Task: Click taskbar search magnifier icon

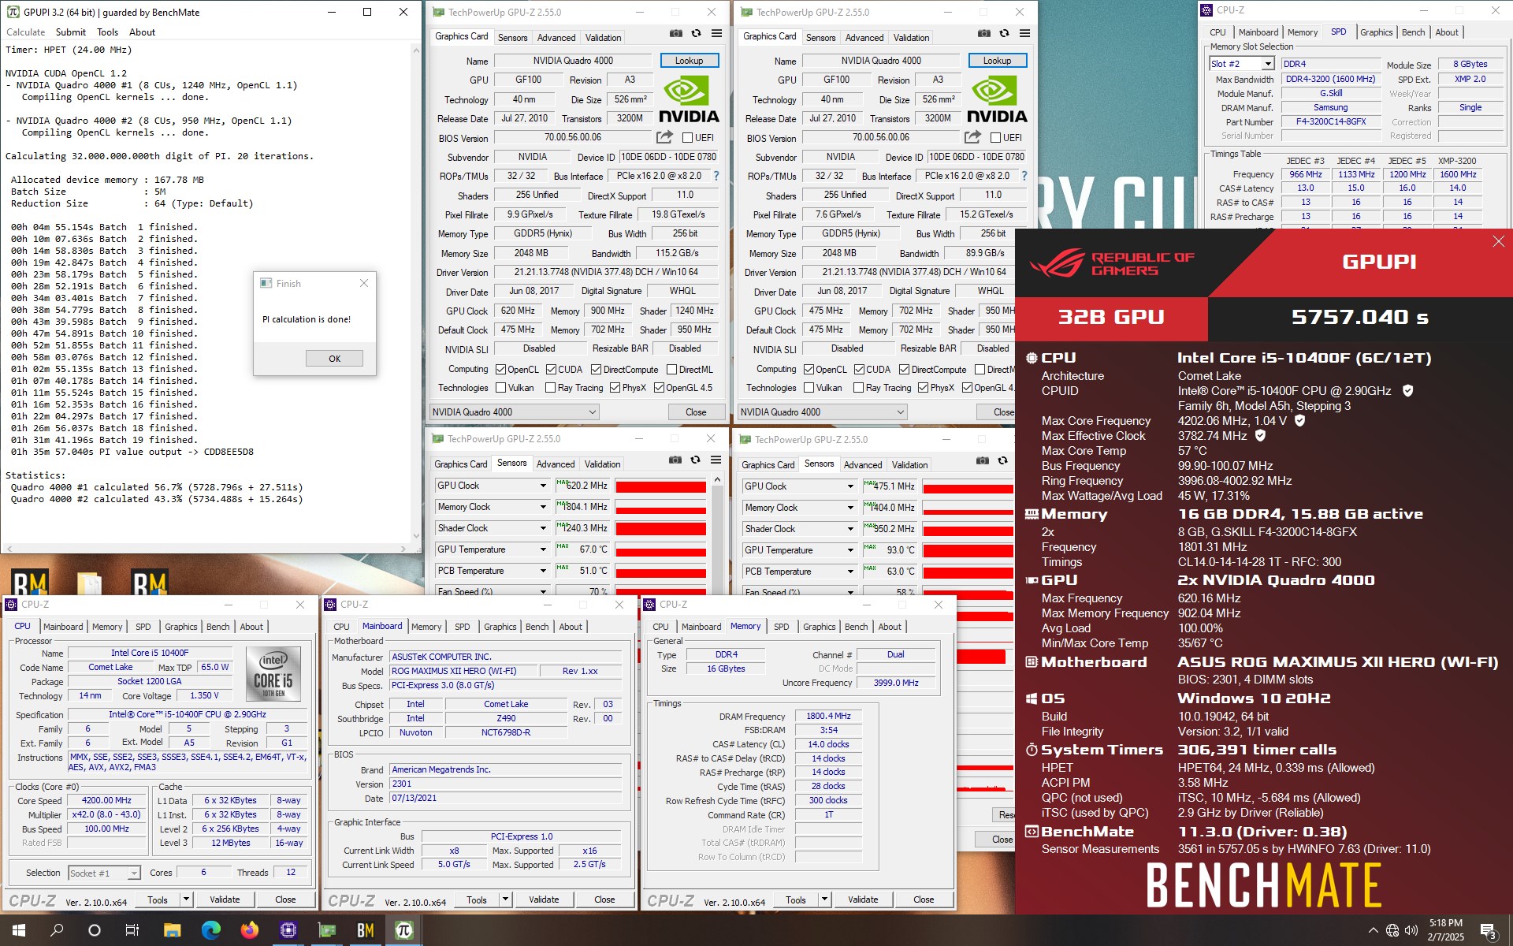Action: click(x=57, y=930)
